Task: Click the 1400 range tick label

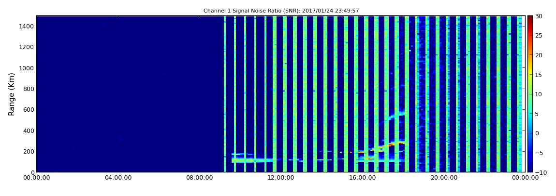Action: point(27,26)
